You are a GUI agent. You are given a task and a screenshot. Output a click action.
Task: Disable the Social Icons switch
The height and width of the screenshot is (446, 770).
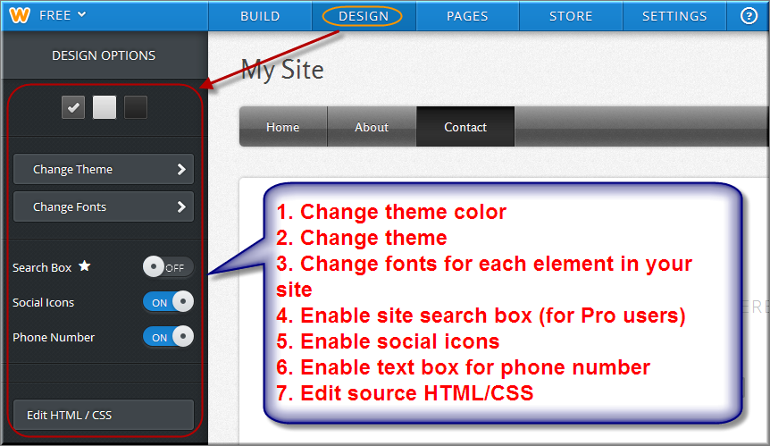(168, 302)
